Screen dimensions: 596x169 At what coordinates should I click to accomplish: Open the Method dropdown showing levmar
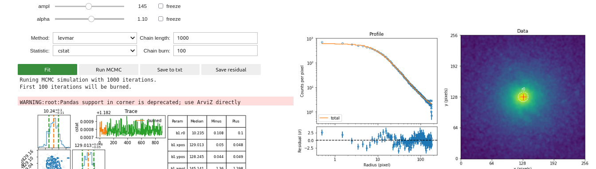tap(95, 38)
